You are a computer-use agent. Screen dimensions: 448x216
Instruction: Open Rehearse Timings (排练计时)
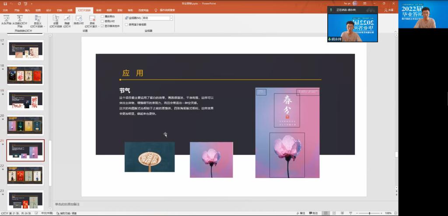pyautogui.click(x=79, y=21)
